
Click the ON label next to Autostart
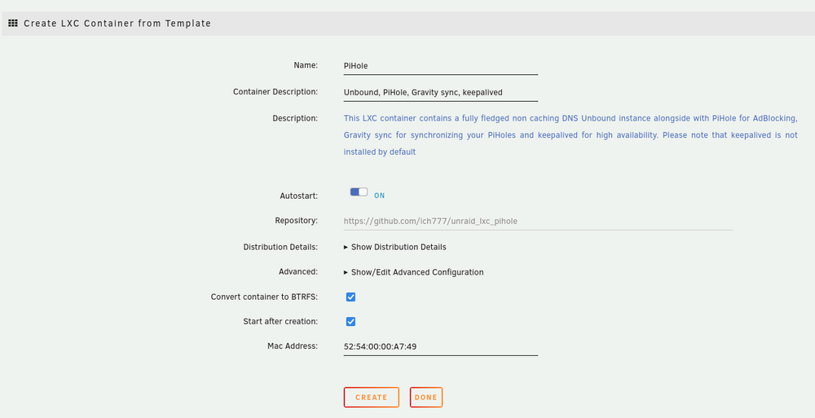pos(380,196)
